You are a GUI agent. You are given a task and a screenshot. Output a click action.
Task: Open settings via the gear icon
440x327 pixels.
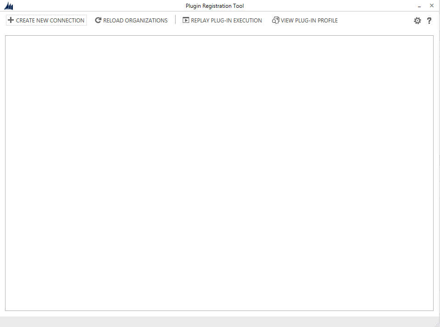[417, 21]
